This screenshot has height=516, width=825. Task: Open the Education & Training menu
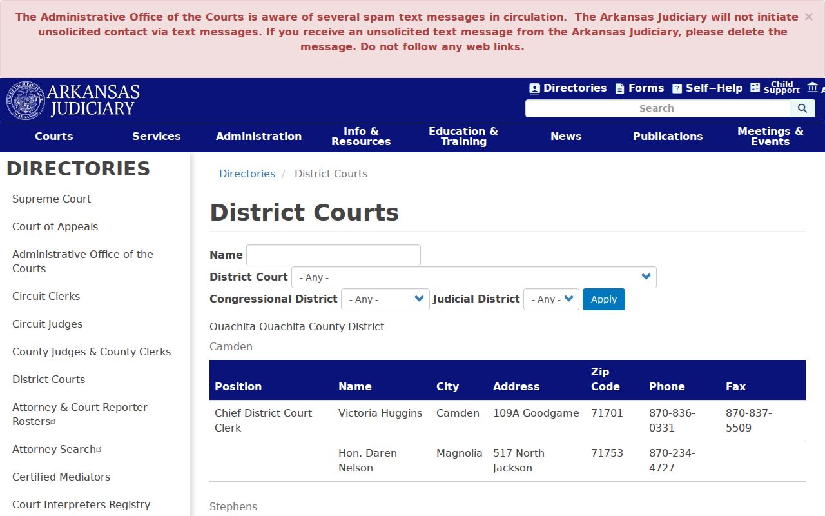click(x=463, y=136)
